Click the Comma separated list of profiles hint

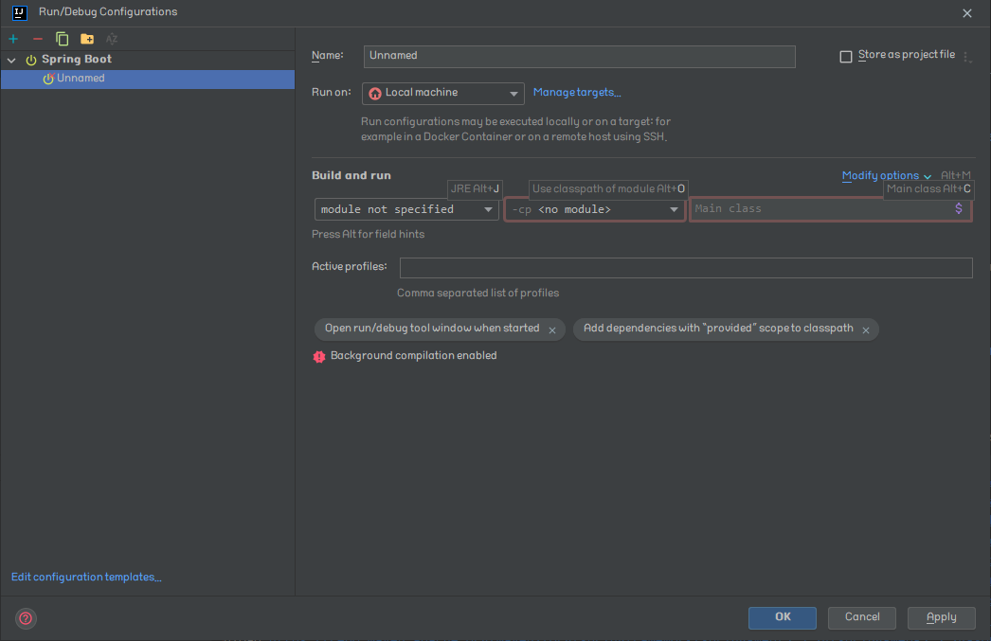click(477, 293)
